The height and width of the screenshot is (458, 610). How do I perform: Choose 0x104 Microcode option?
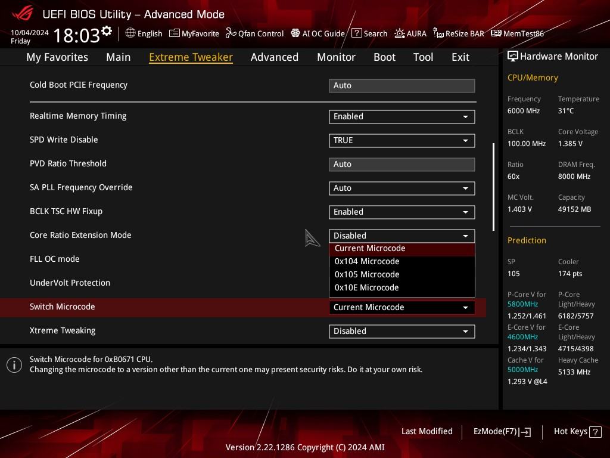[402, 262]
